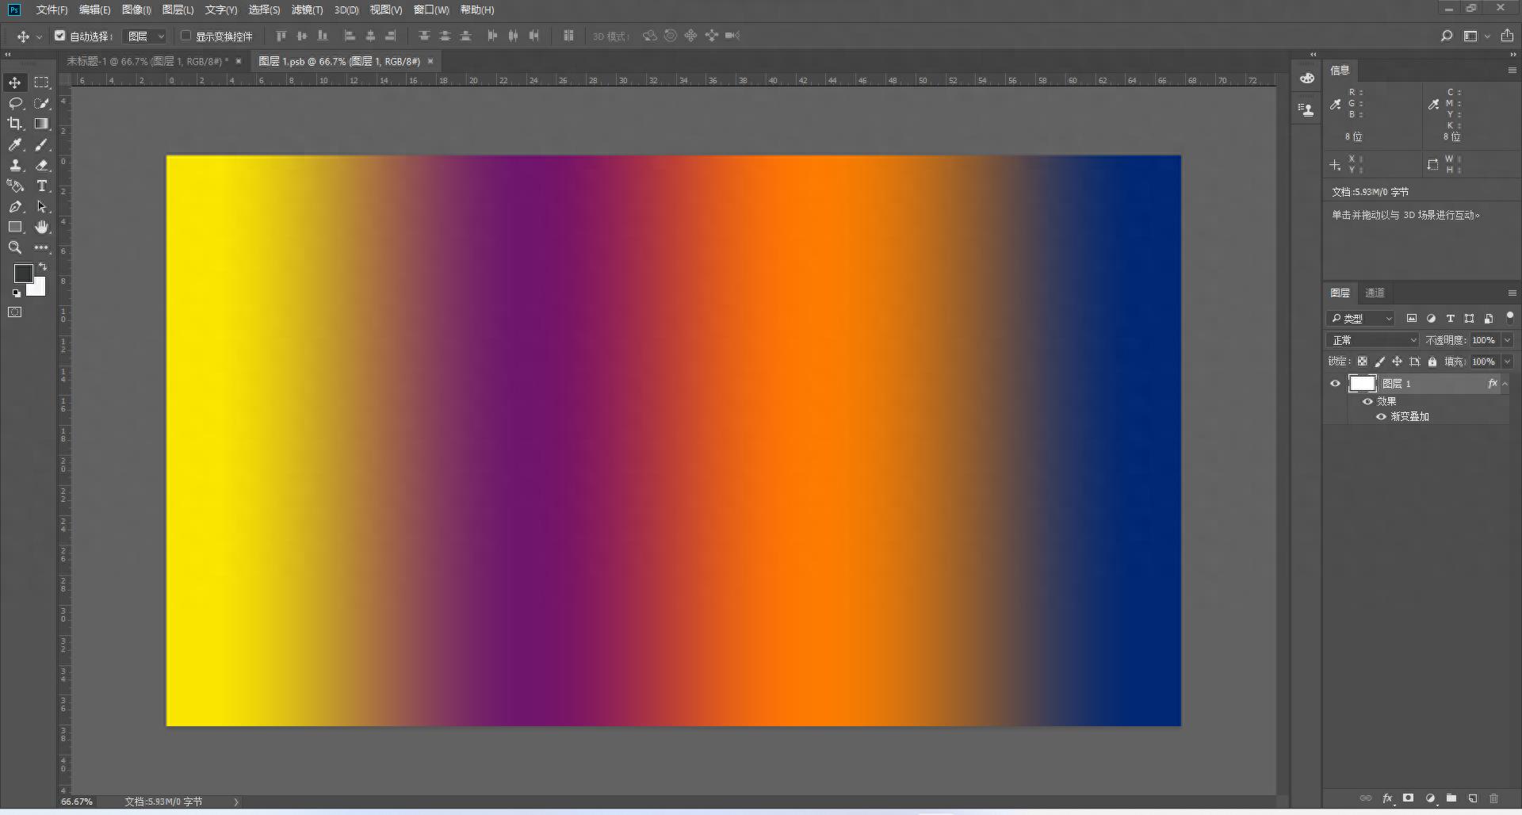The image size is (1522, 815).
Task: Open the 滤镜(T) menu
Action: coord(307,10)
